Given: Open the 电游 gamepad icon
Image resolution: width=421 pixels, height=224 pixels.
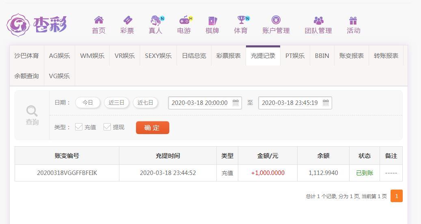Looking at the screenshot, I should point(184,20).
